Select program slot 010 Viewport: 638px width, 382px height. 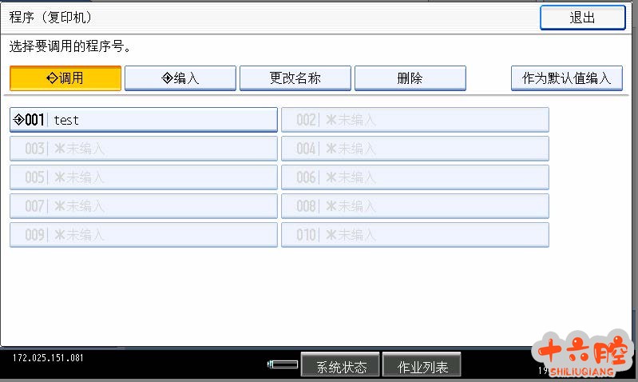point(415,235)
